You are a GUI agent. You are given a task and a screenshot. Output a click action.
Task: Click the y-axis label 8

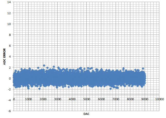[x=10, y=35]
